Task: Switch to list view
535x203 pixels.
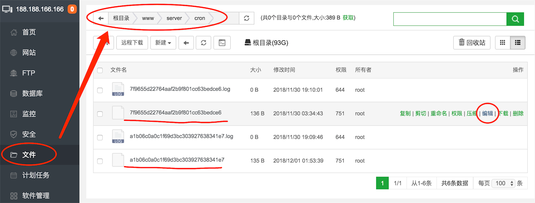Action: click(518, 43)
